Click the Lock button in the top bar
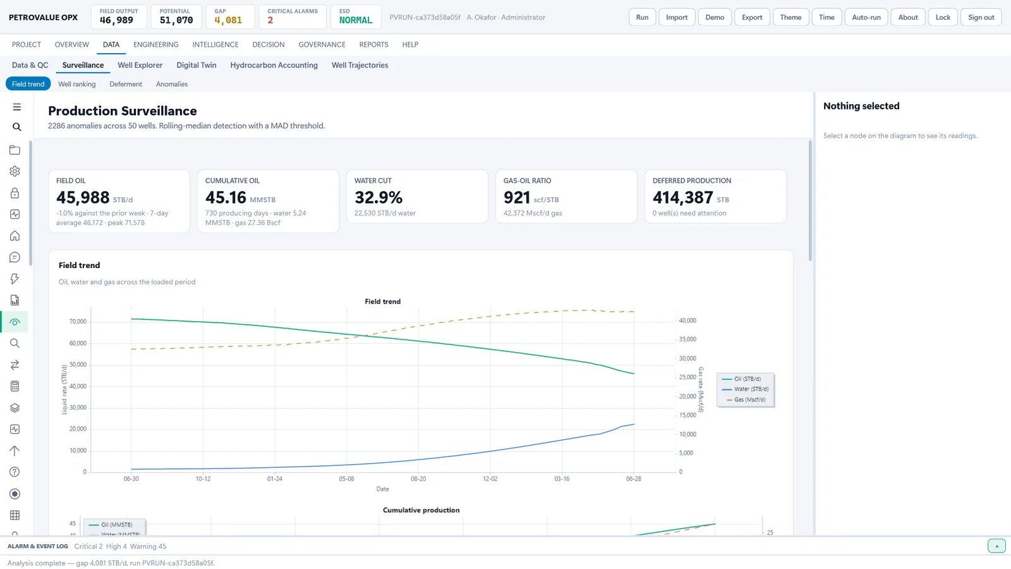Image resolution: width=1011 pixels, height=569 pixels. click(943, 17)
